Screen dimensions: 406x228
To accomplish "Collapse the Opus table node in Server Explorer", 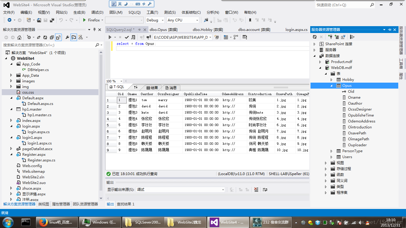I will click(332, 86).
